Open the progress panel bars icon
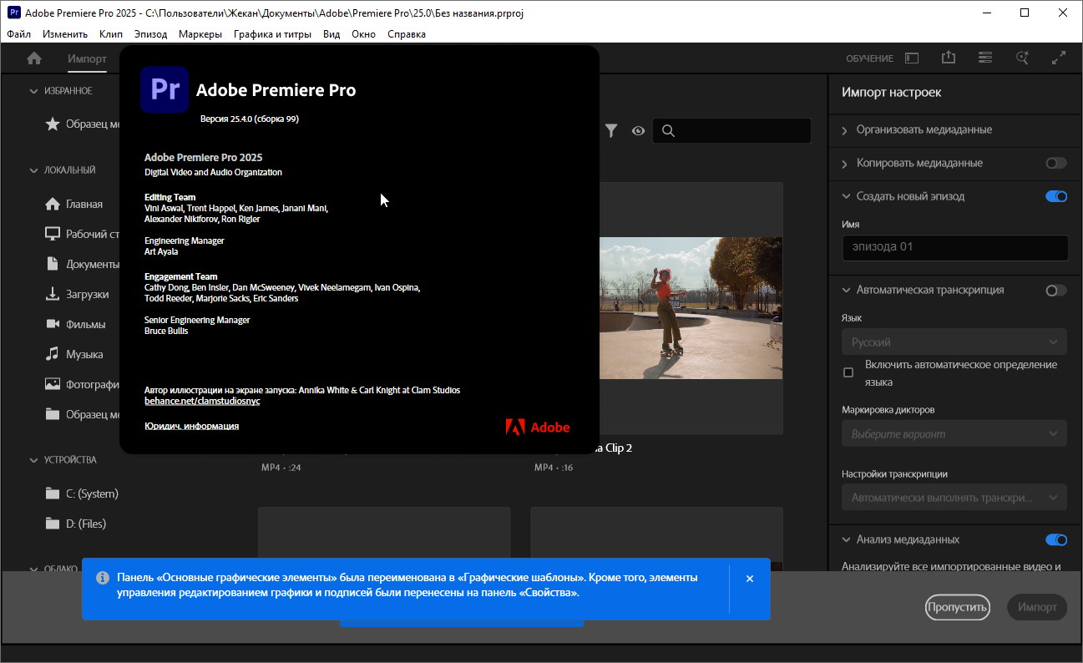This screenshot has height=663, width=1083. pyautogui.click(x=985, y=58)
